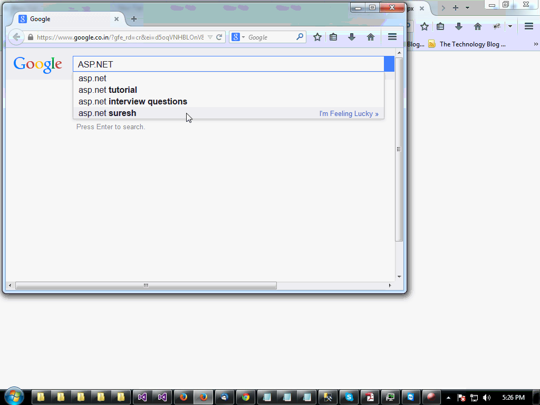
Task: Click into the ASP.NET search input
Action: 228,64
